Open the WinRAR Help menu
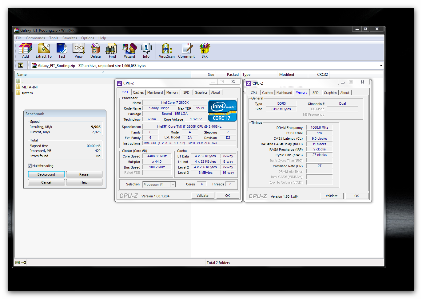The image size is (422, 299). pyautogui.click(x=102, y=38)
